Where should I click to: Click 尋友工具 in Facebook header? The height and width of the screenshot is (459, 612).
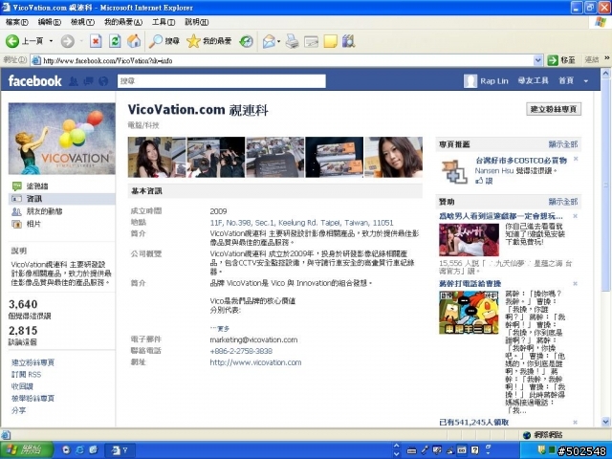pyautogui.click(x=534, y=80)
